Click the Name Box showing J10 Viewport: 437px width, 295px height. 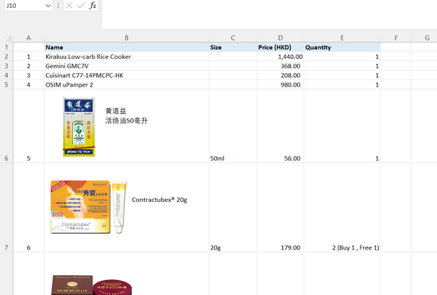tap(29, 6)
